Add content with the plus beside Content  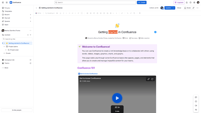point(28,35)
